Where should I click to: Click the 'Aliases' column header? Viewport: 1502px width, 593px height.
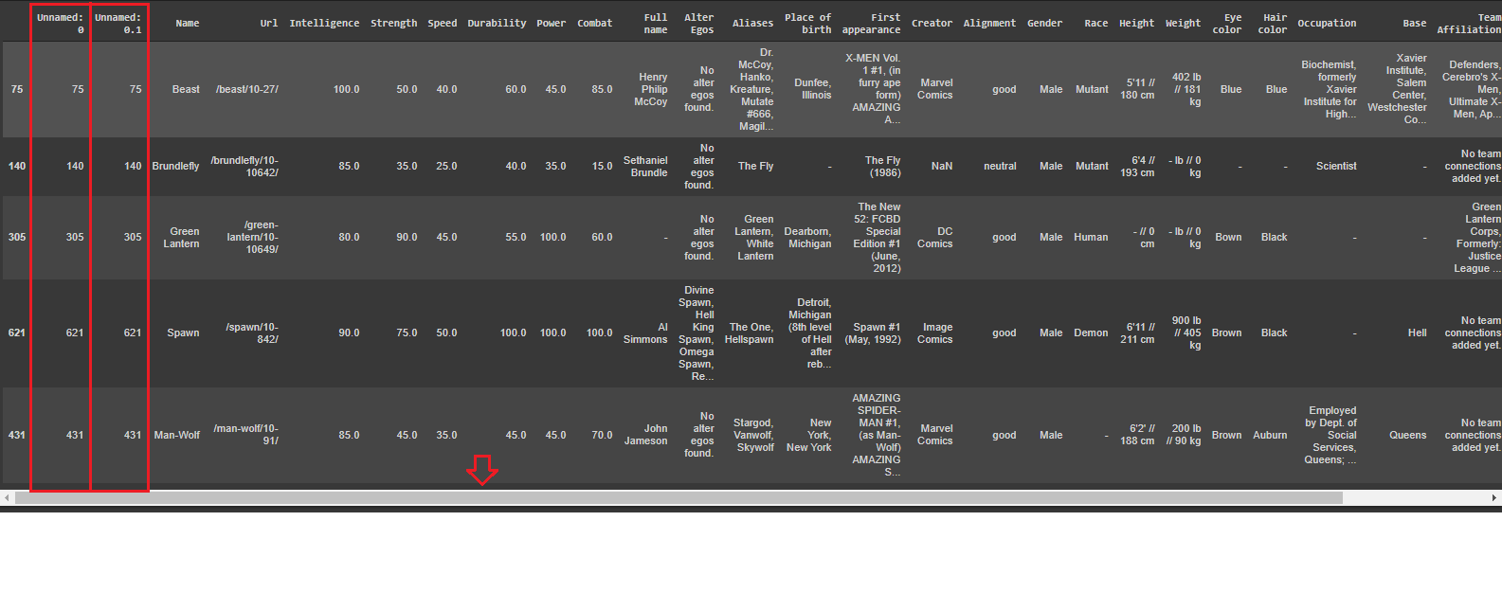tap(752, 23)
